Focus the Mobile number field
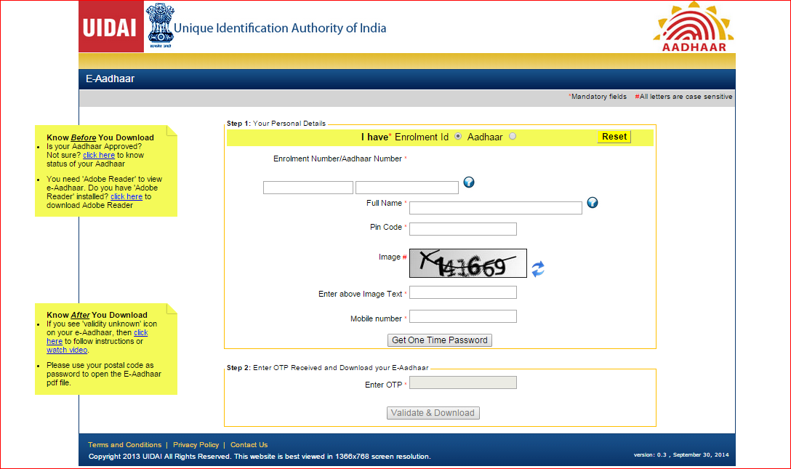 462,316
